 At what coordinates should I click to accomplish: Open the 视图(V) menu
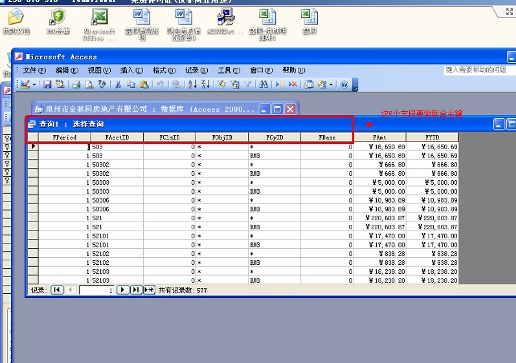click(x=99, y=70)
